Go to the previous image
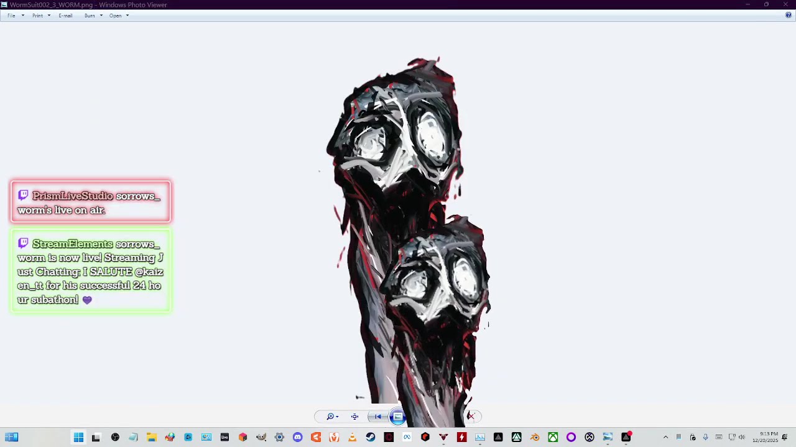 tap(378, 417)
